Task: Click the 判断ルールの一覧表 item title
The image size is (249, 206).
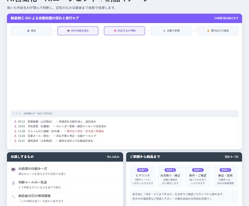Action: point(32,182)
